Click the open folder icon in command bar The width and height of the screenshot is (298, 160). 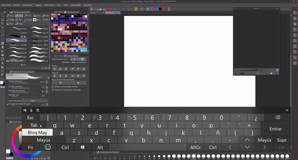[x=100, y=9]
